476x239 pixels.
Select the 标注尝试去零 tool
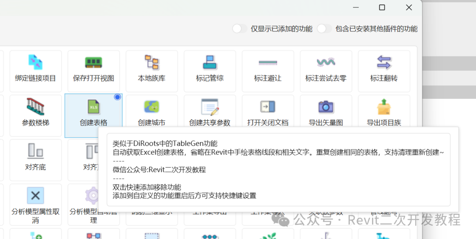click(x=326, y=71)
